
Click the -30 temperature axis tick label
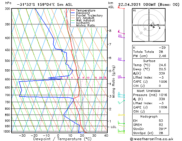(x=22, y=135)
